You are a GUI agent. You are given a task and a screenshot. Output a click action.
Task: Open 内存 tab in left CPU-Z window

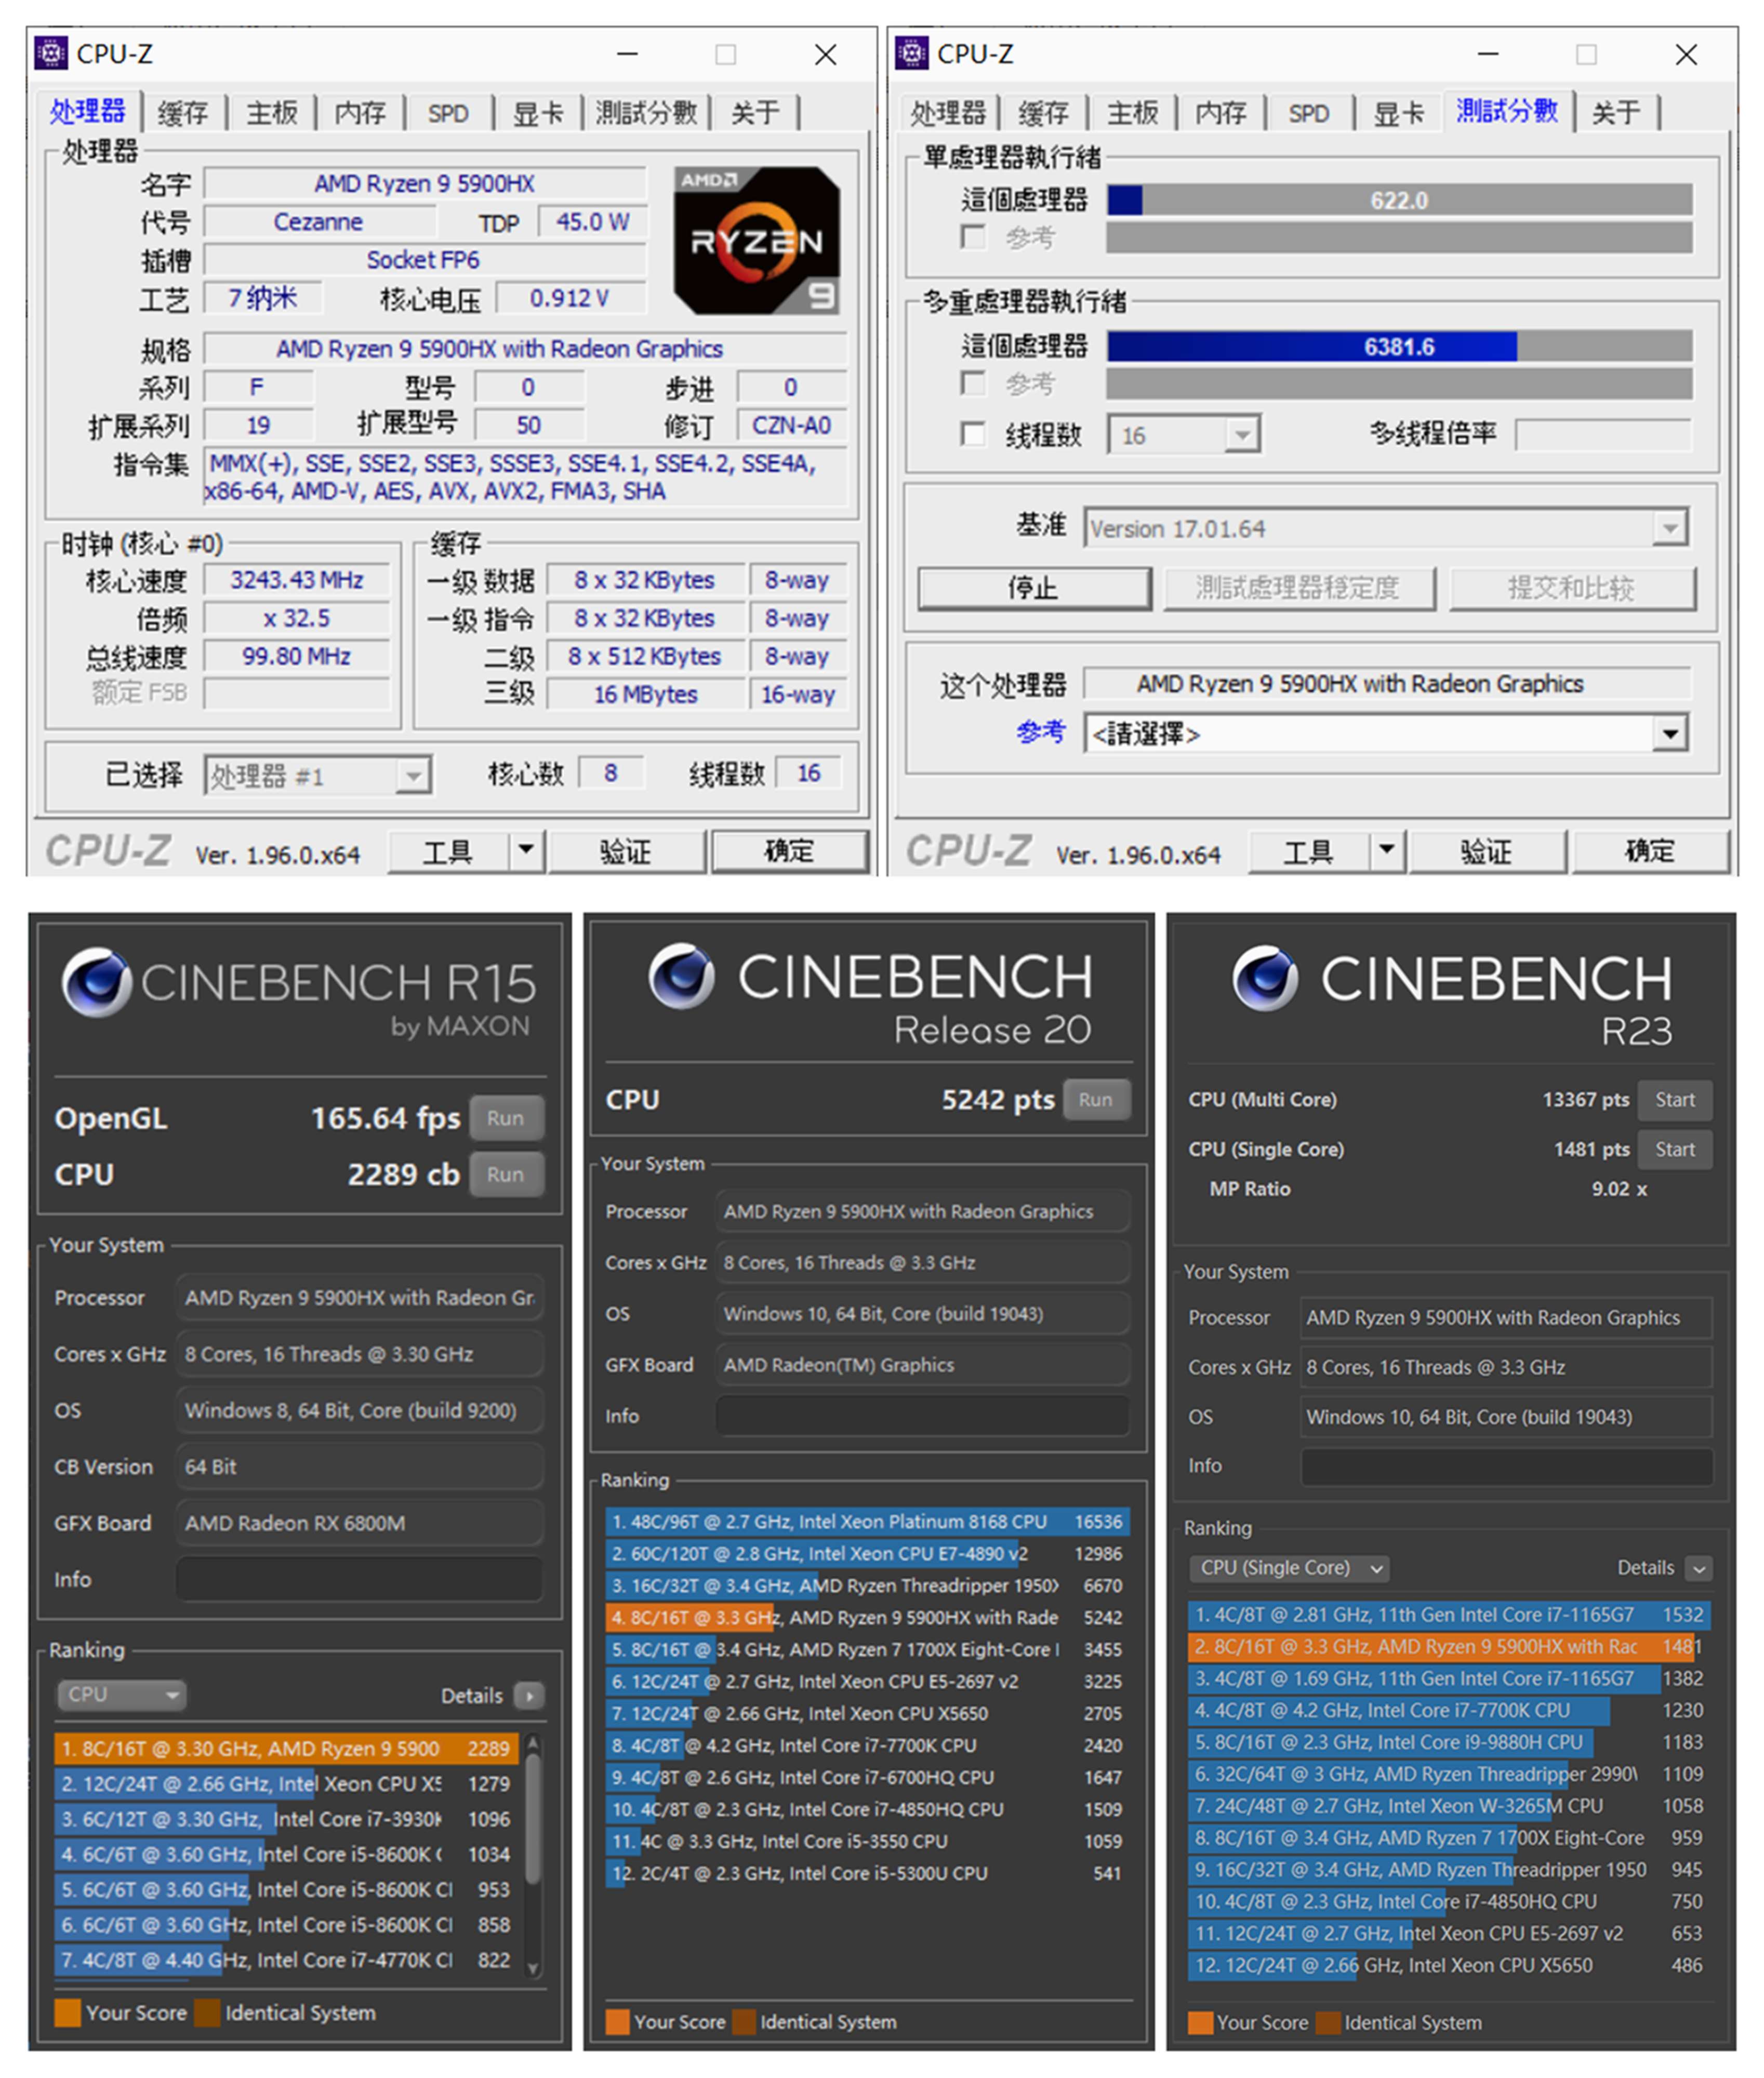coord(360,113)
